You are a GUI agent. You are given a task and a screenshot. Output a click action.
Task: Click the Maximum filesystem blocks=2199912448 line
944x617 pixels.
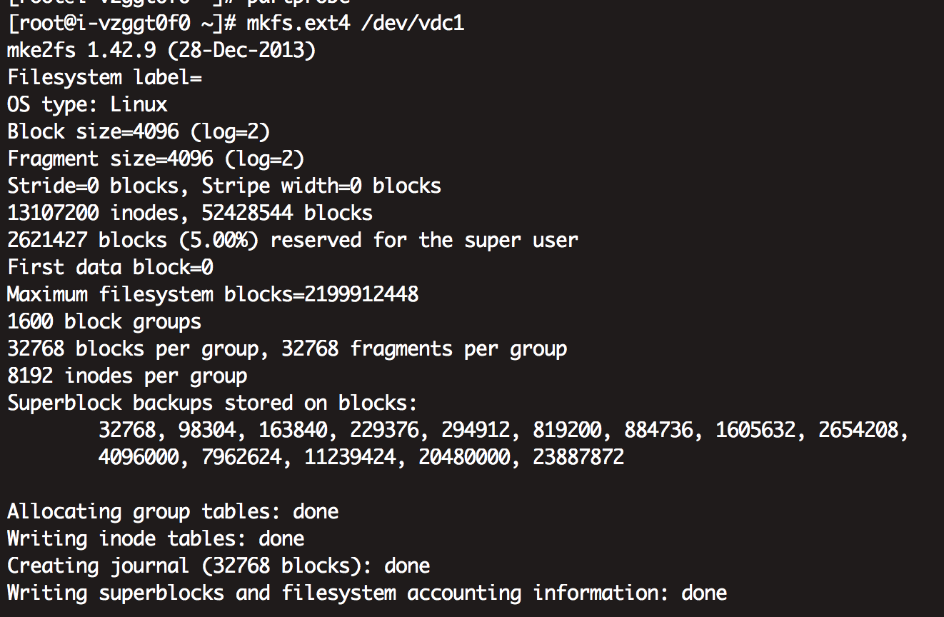(x=213, y=294)
